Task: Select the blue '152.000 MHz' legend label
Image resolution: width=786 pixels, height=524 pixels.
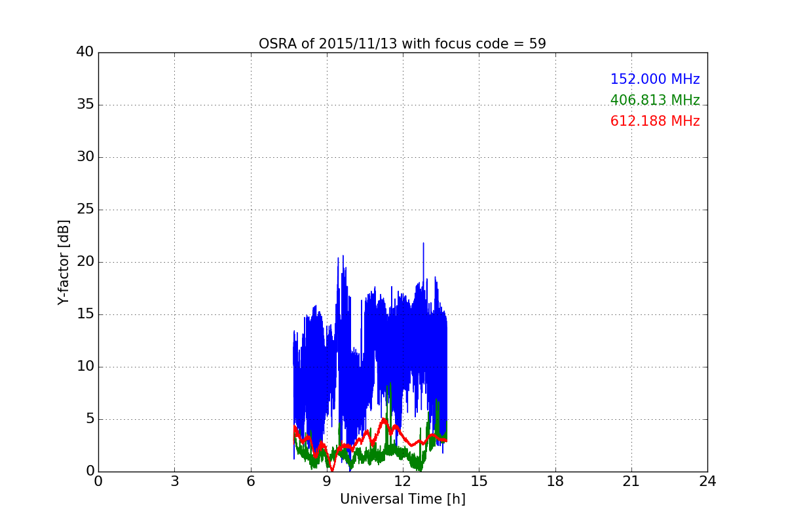Action: [x=655, y=79]
